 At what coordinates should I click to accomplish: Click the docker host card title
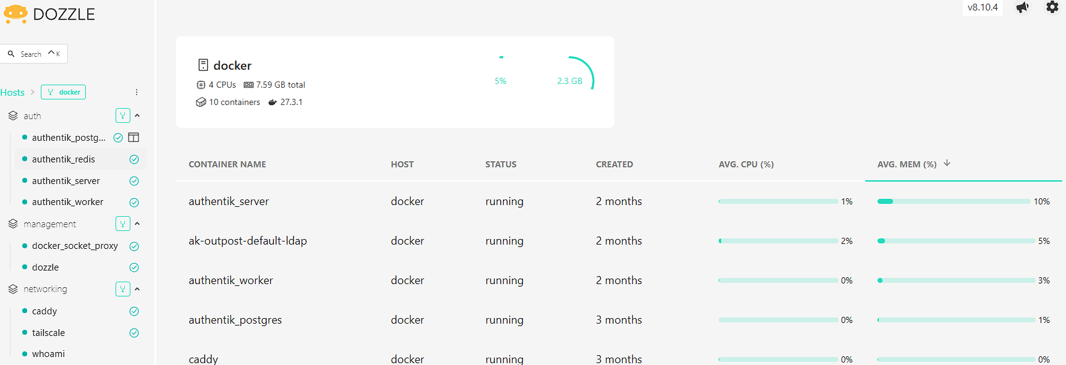(232, 65)
